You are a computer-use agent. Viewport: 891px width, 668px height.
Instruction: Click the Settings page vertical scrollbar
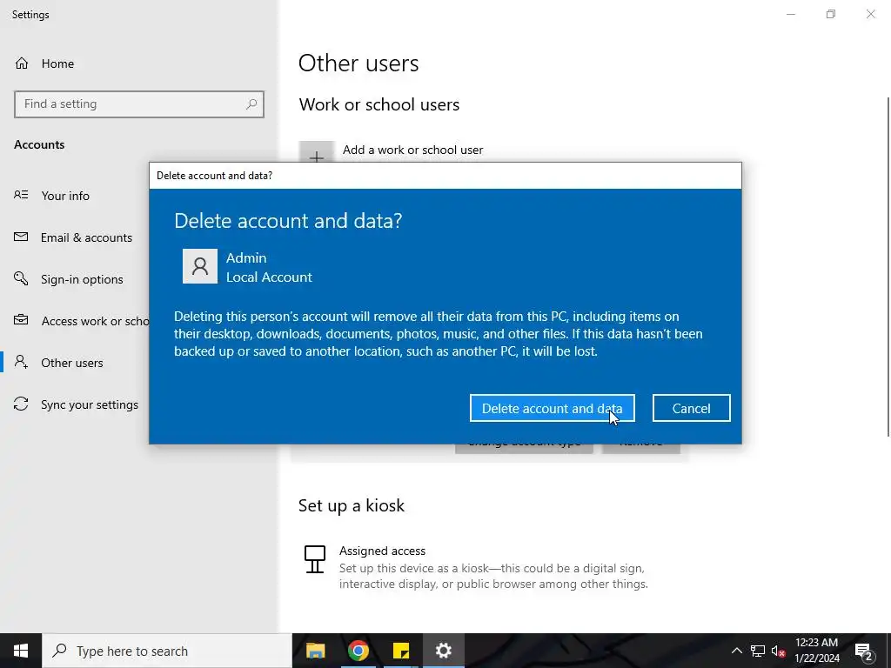(888, 267)
